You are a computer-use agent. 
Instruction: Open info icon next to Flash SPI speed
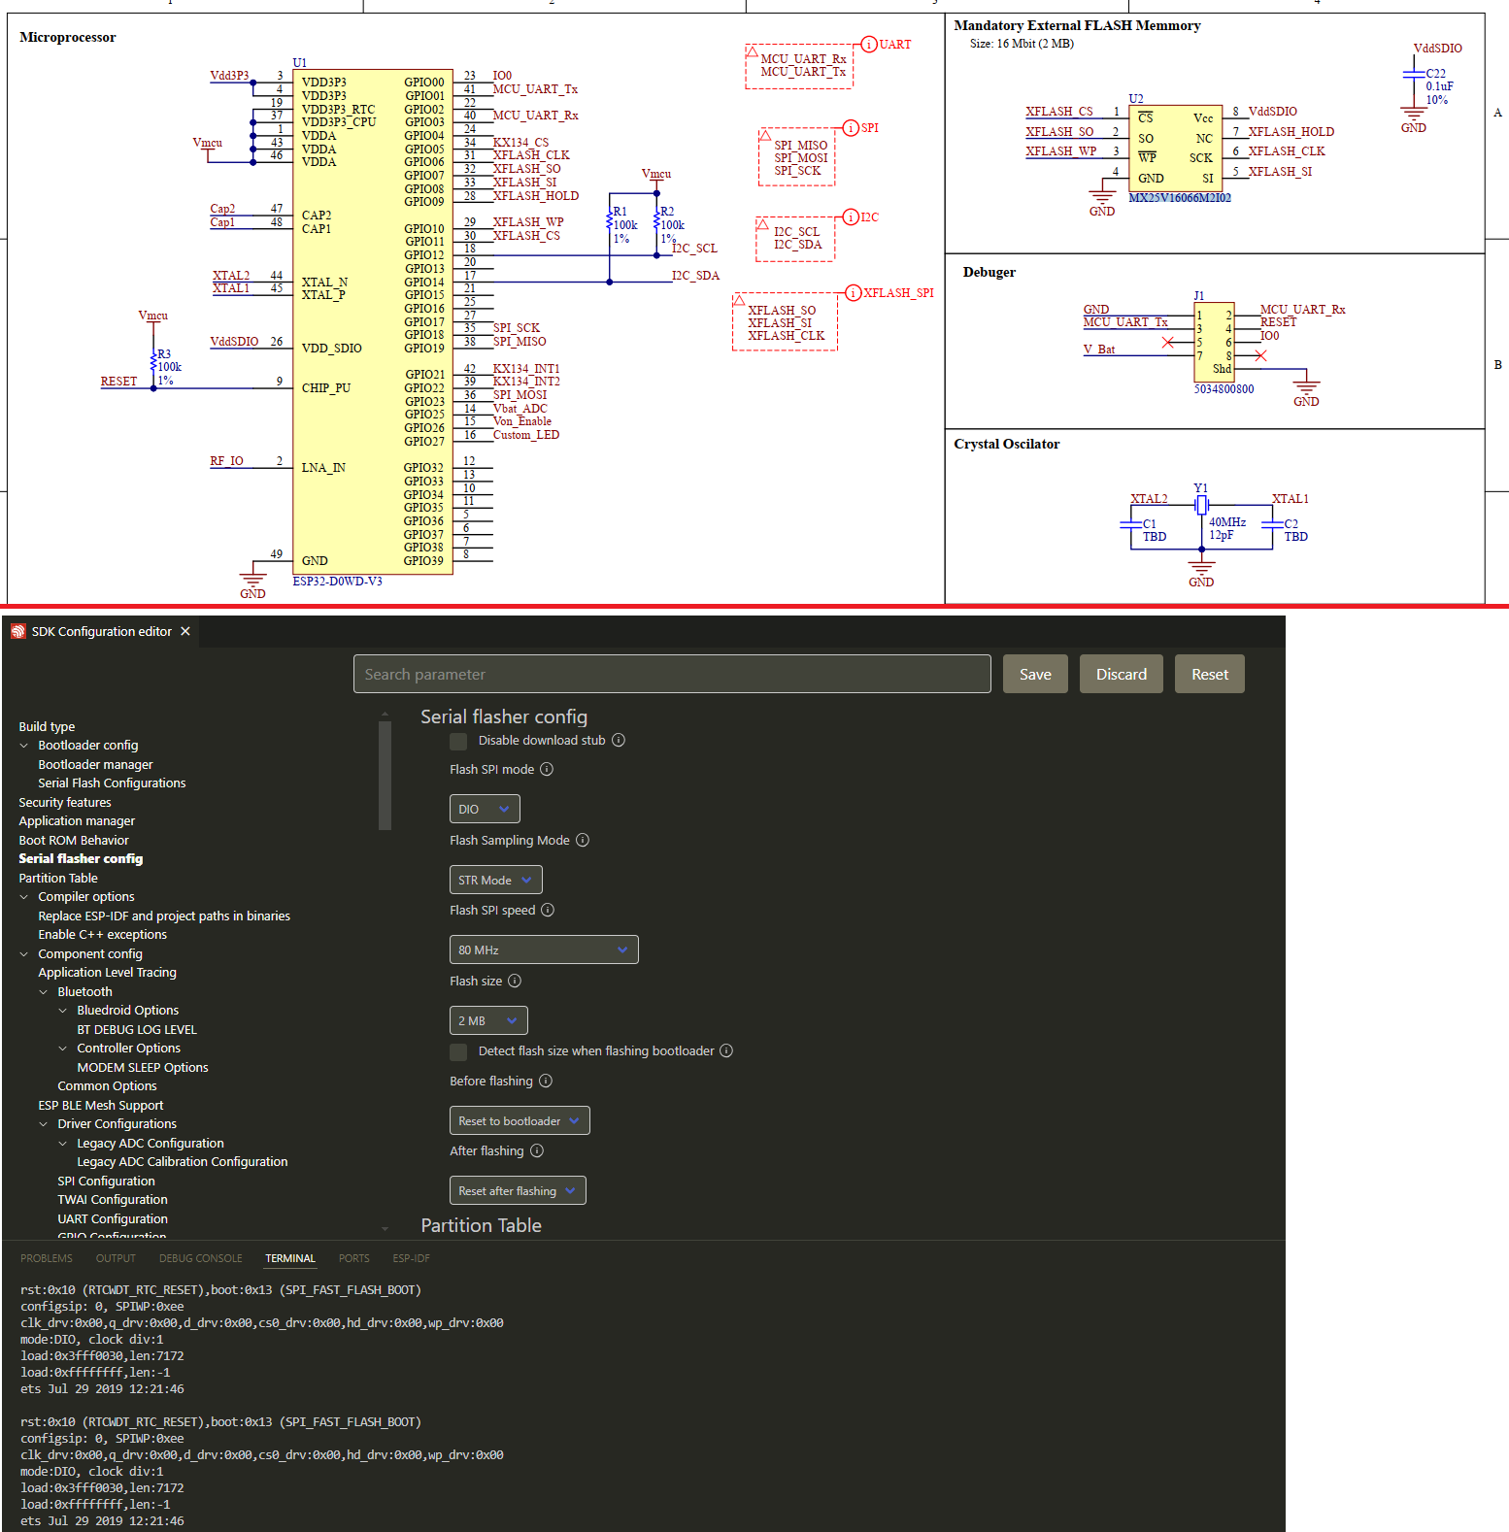548,910
